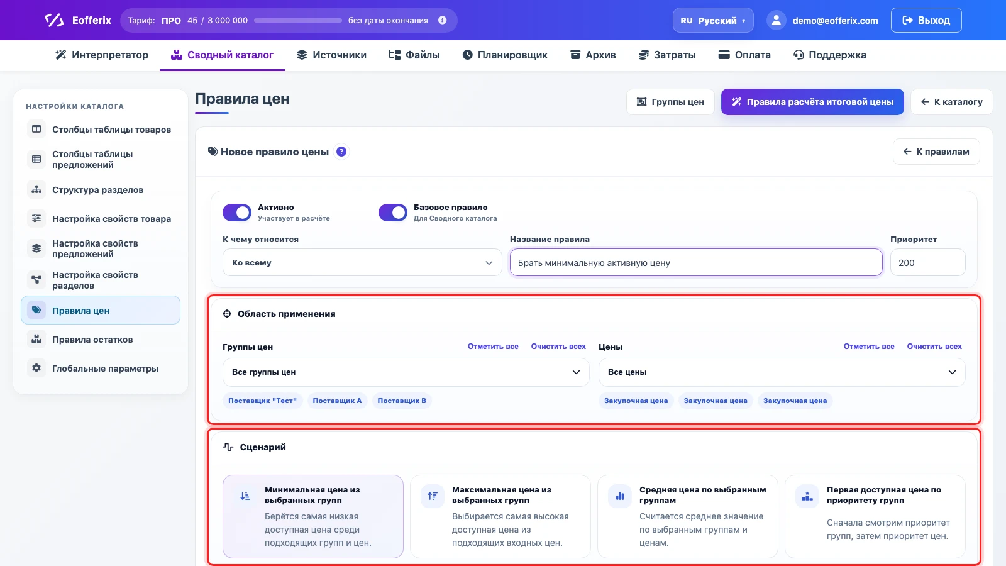Click Отметить все for Цены

(869, 347)
